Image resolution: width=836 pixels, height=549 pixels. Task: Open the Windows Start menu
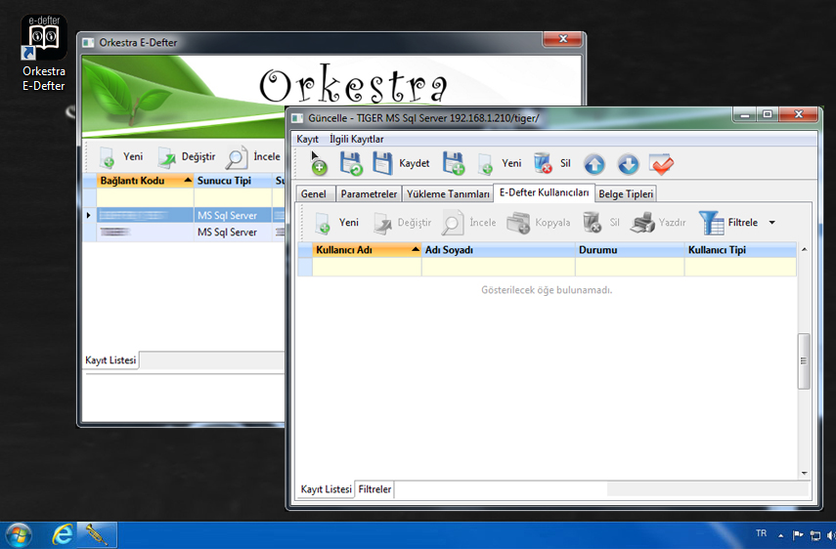(19, 534)
